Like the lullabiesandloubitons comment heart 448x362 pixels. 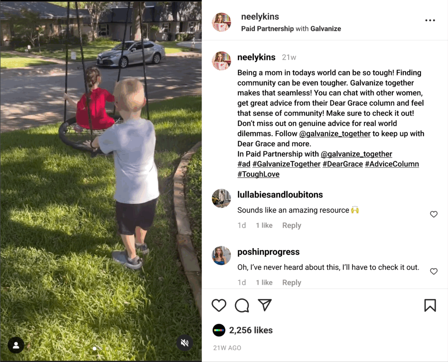pyautogui.click(x=434, y=214)
